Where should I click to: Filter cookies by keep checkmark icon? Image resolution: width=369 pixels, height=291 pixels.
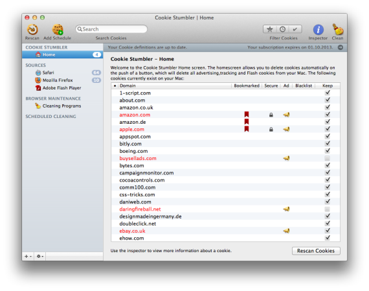[295, 29]
